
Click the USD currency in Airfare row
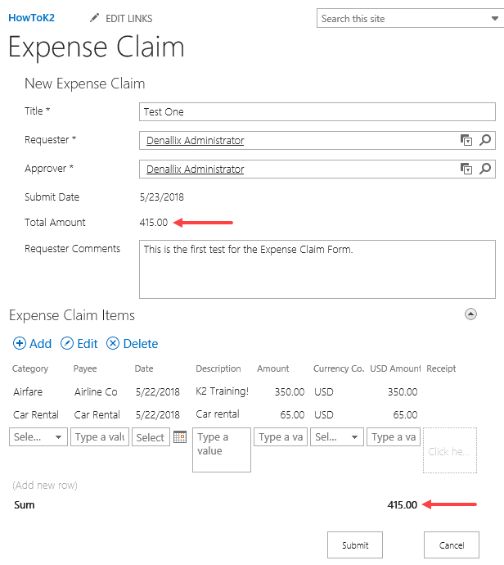(324, 391)
